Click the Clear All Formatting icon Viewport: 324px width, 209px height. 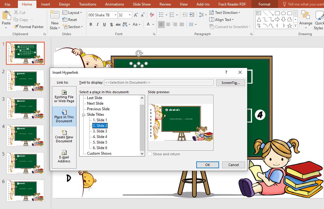coord(151,15)
